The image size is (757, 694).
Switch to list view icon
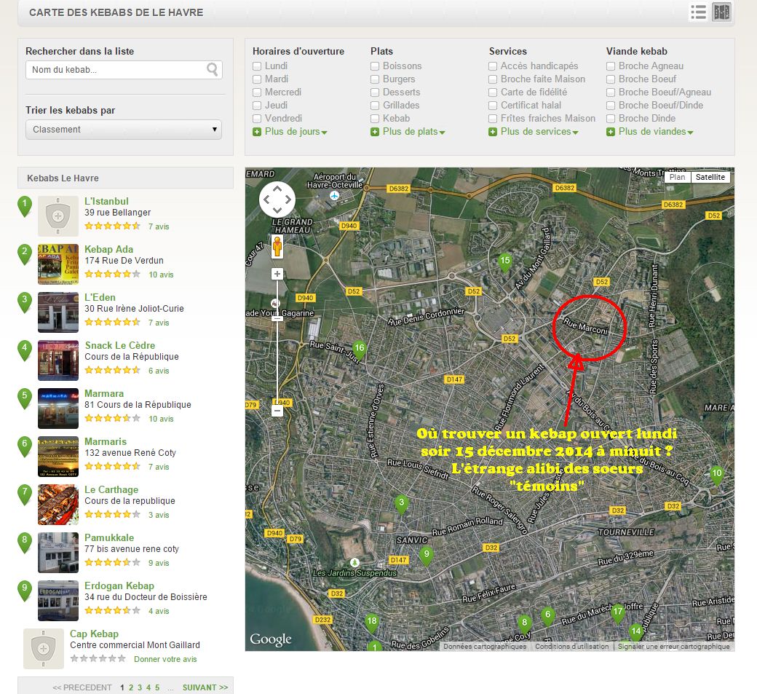[698, 12]
